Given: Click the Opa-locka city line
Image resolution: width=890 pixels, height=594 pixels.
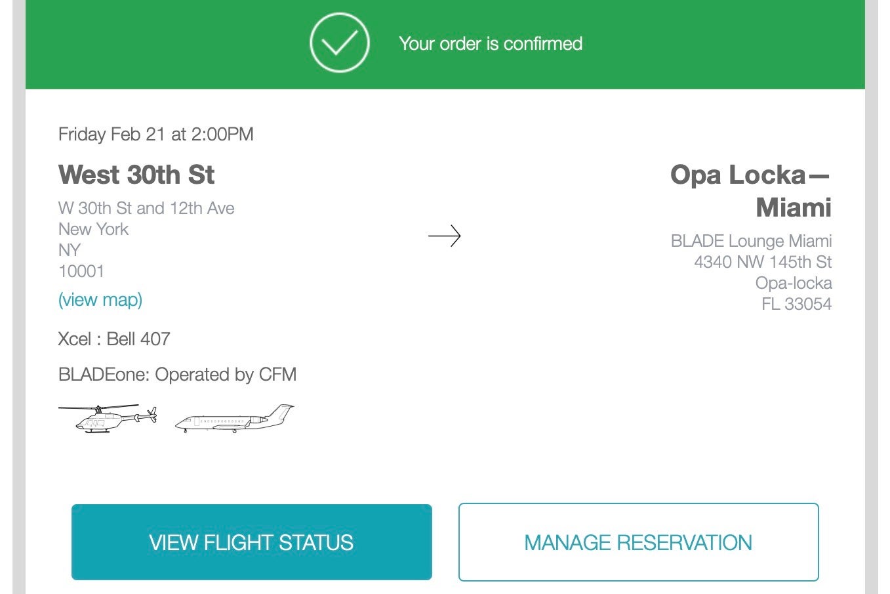Looking at the screenshot, I should (x=793, y=283).
